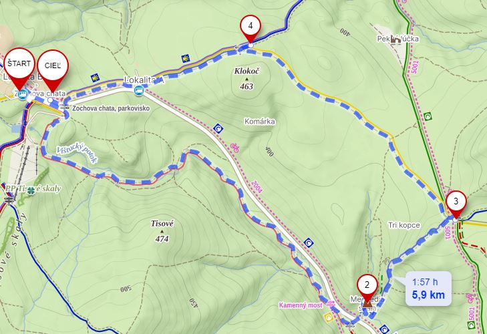487x334 pixels.
Task: Click the Klokoč 463 peak label
Action: [247, 78]
